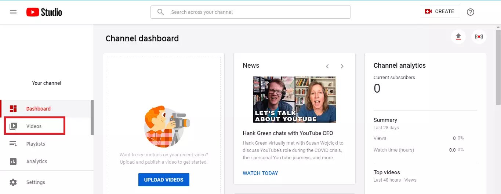Image resolution: width=501 pixels, height=194 pixels.
Task: Click the UPLOAD VIDEOS button
Action: pos(164,180)
